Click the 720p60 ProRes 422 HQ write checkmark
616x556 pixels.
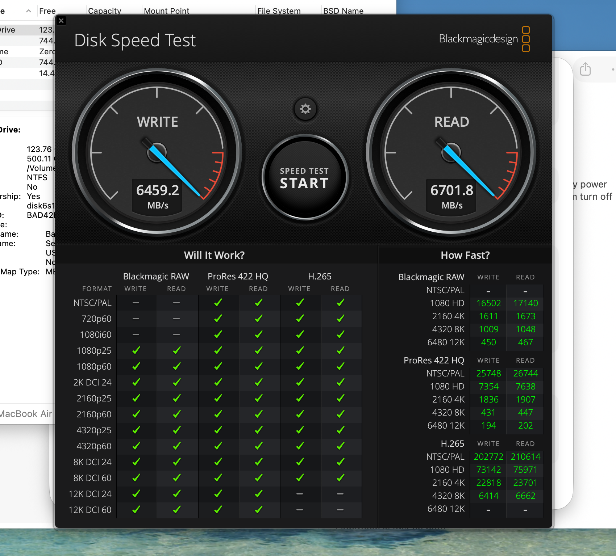click(x=218, y=319)
